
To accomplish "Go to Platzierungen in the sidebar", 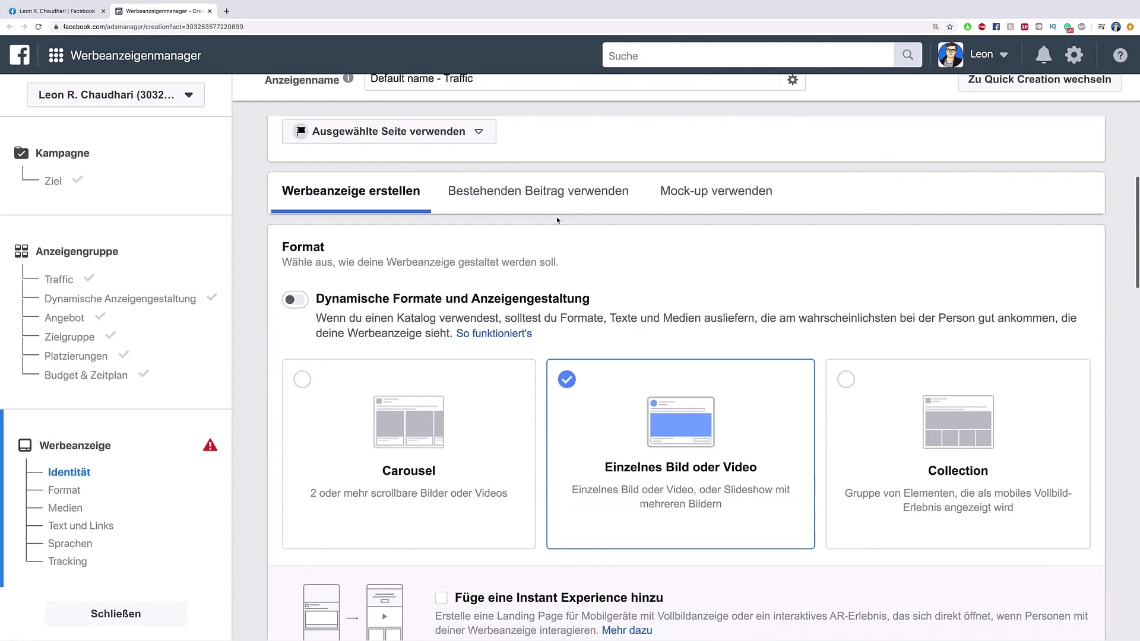I will (x=76, y=356).
